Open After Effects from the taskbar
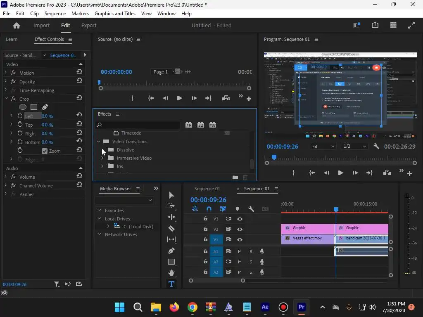The image size is (423, 317). click(265, 307)
